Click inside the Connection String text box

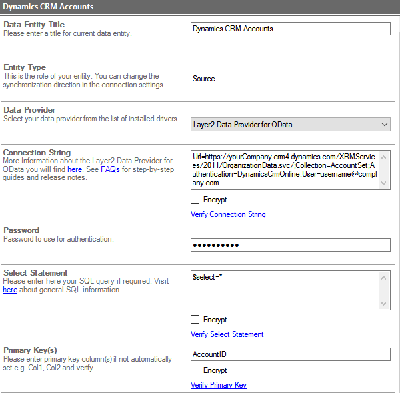click(x=290, y=169)
